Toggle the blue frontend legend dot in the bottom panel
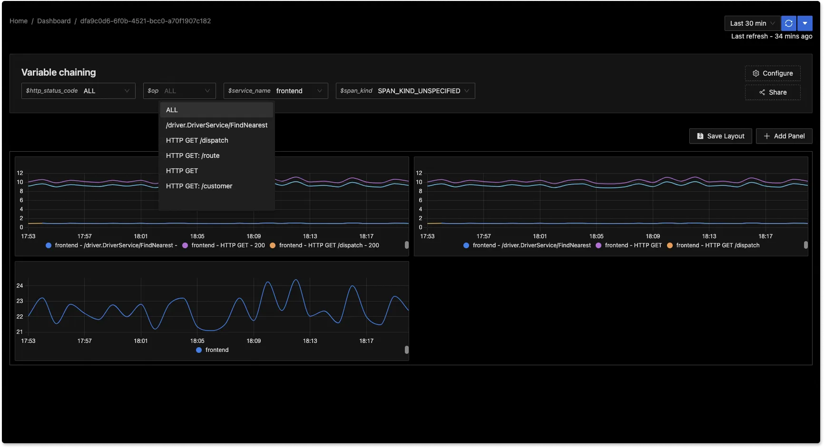 [199, 350]
